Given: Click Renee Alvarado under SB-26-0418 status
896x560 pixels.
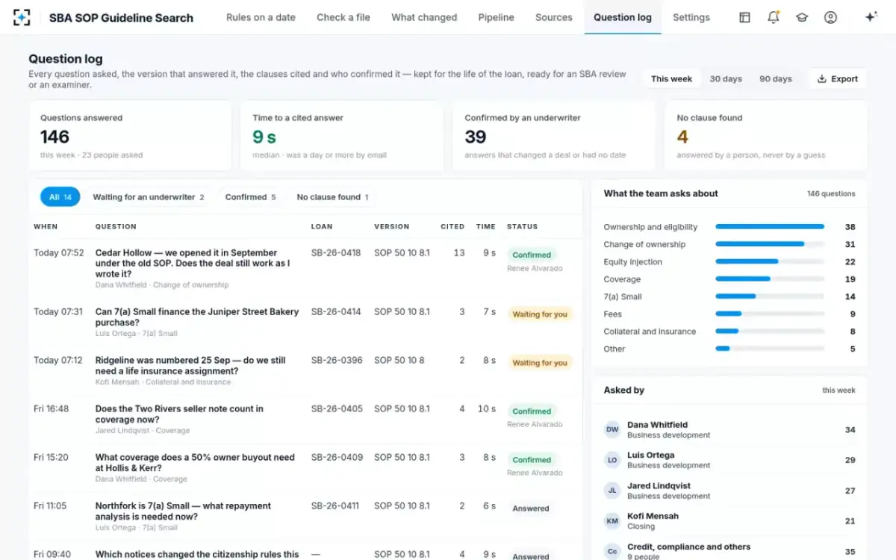Looking at the screenshot, I should coord(535,268).
